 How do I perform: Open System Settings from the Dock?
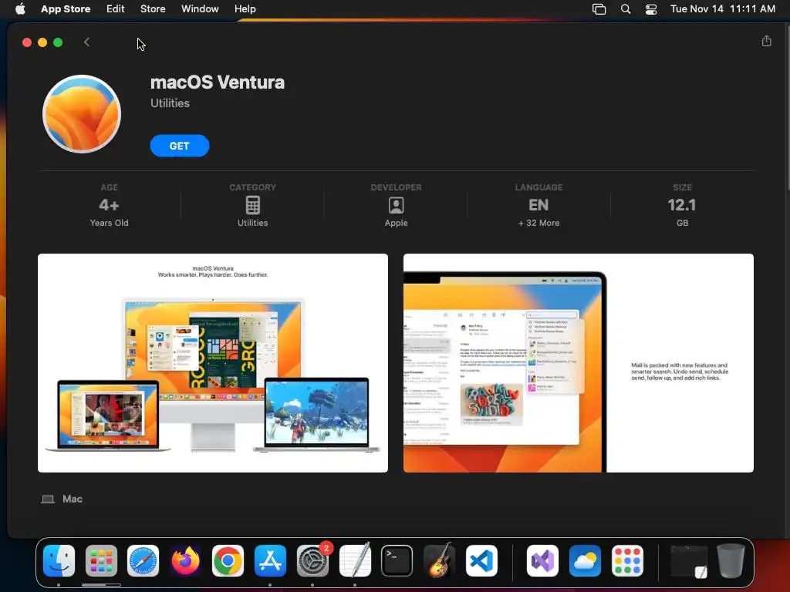click(312, 560)
